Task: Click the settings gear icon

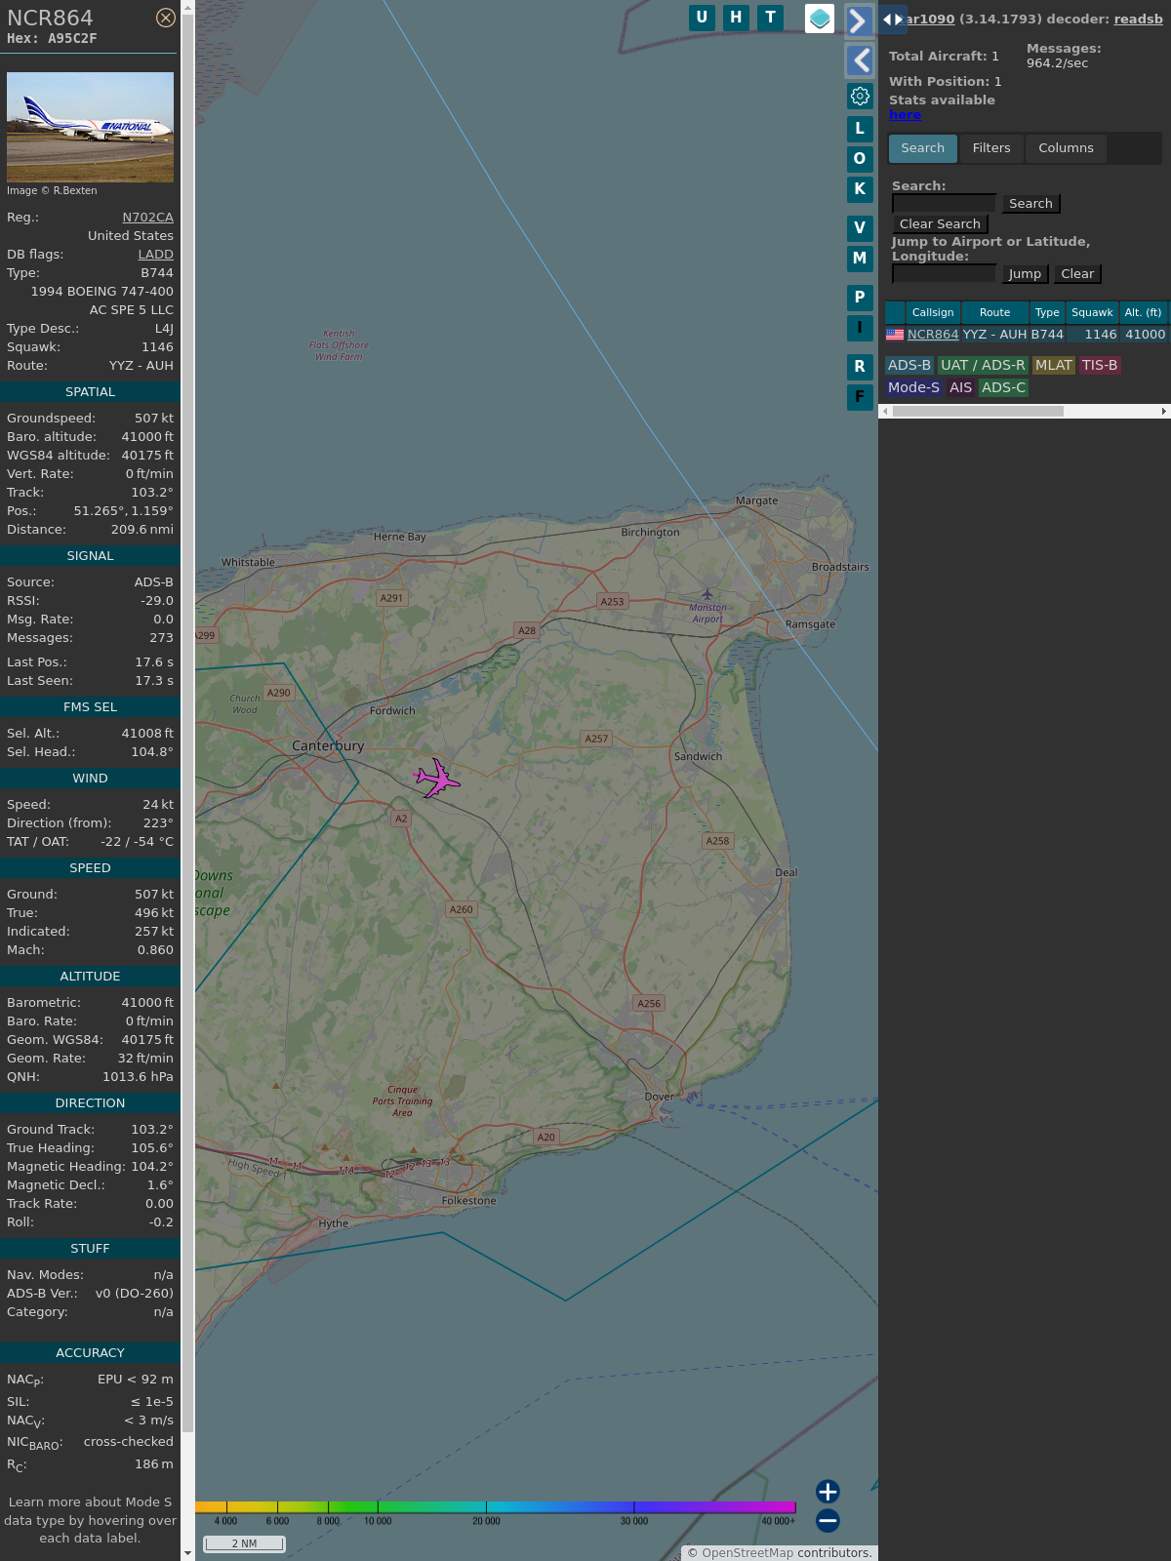Action: pos(860,96)
